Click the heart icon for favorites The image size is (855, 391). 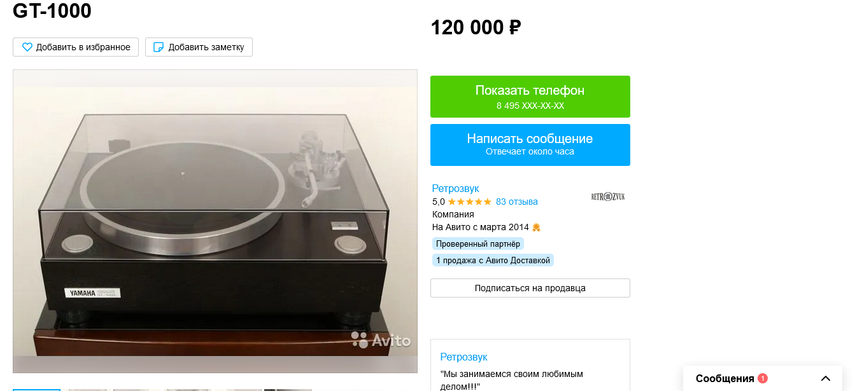point(27,47)
